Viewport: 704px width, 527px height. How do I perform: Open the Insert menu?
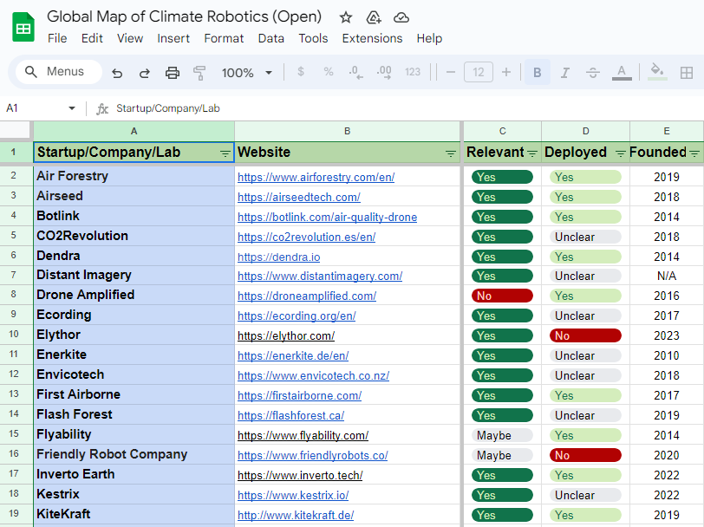173,39
